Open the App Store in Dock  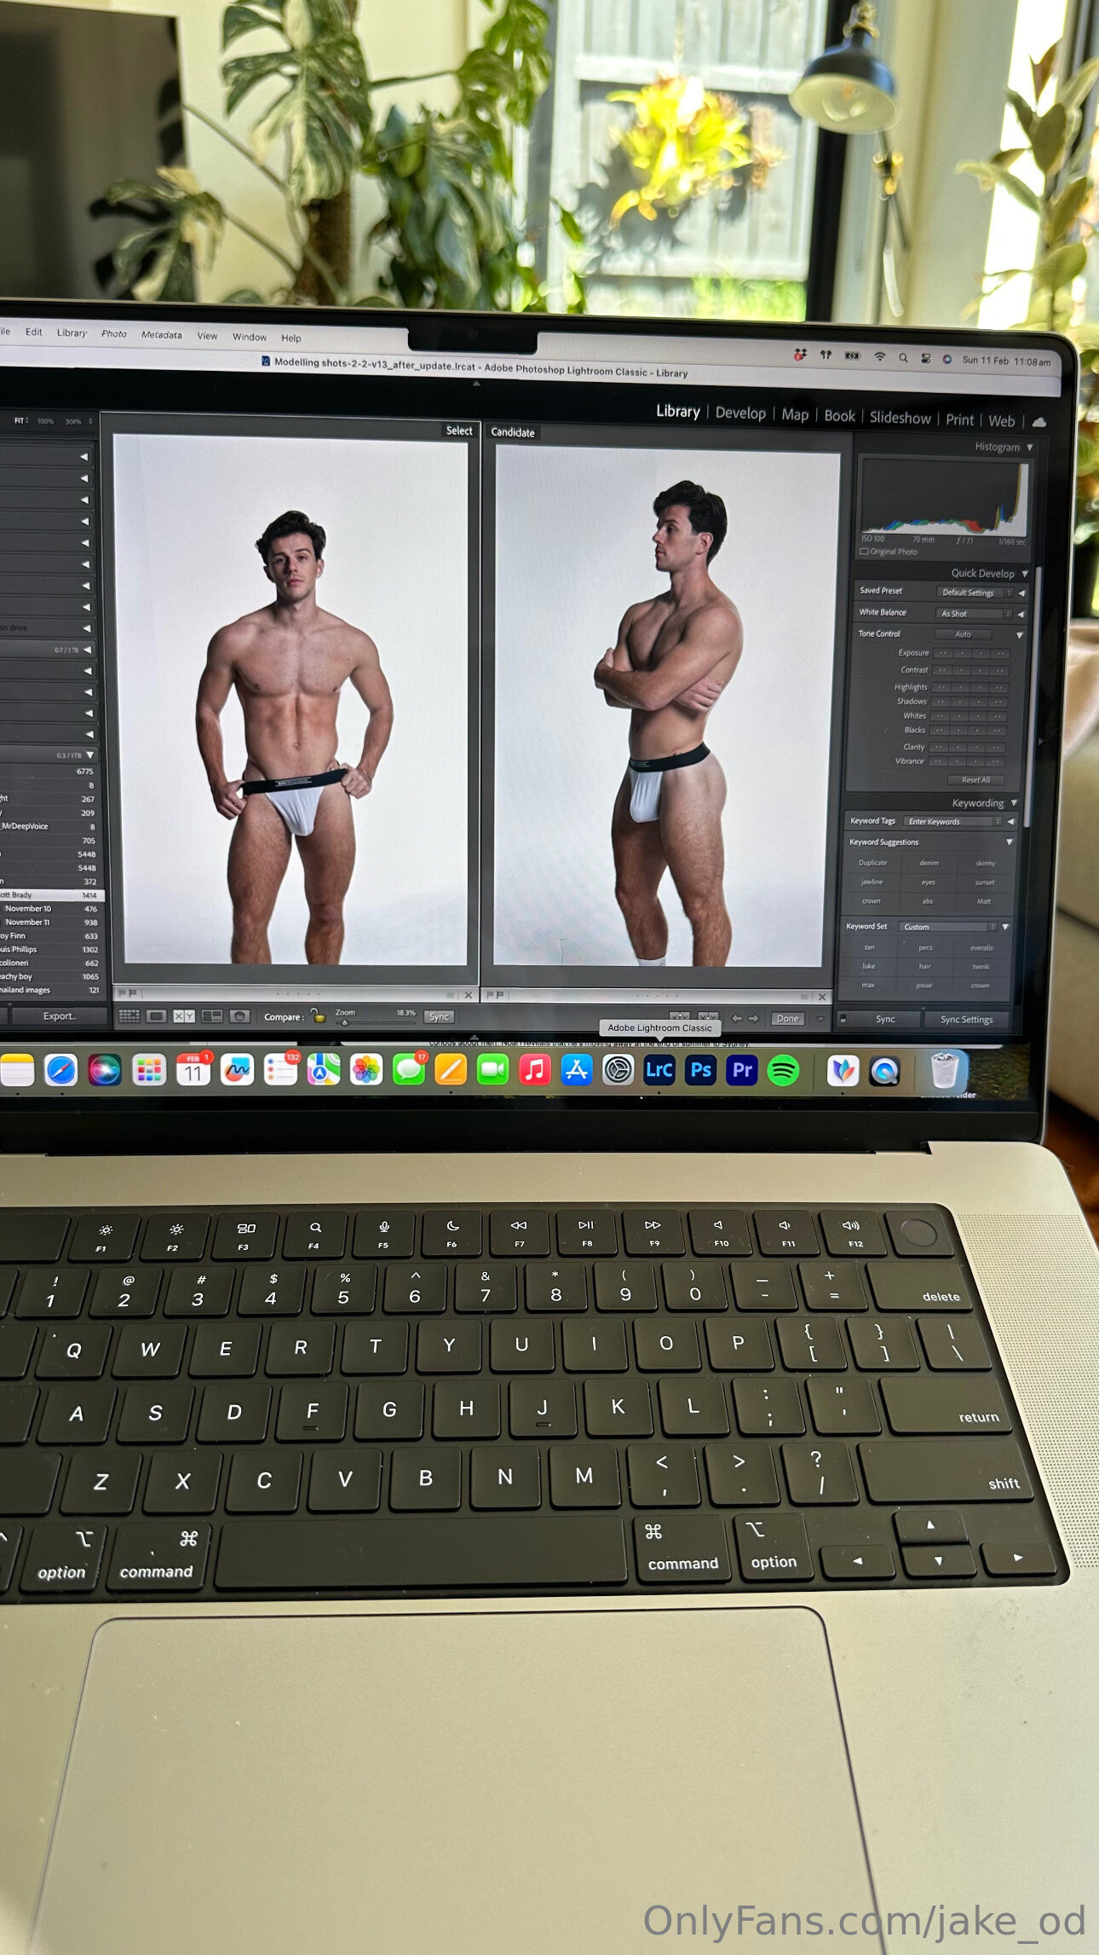[577, 1070]
